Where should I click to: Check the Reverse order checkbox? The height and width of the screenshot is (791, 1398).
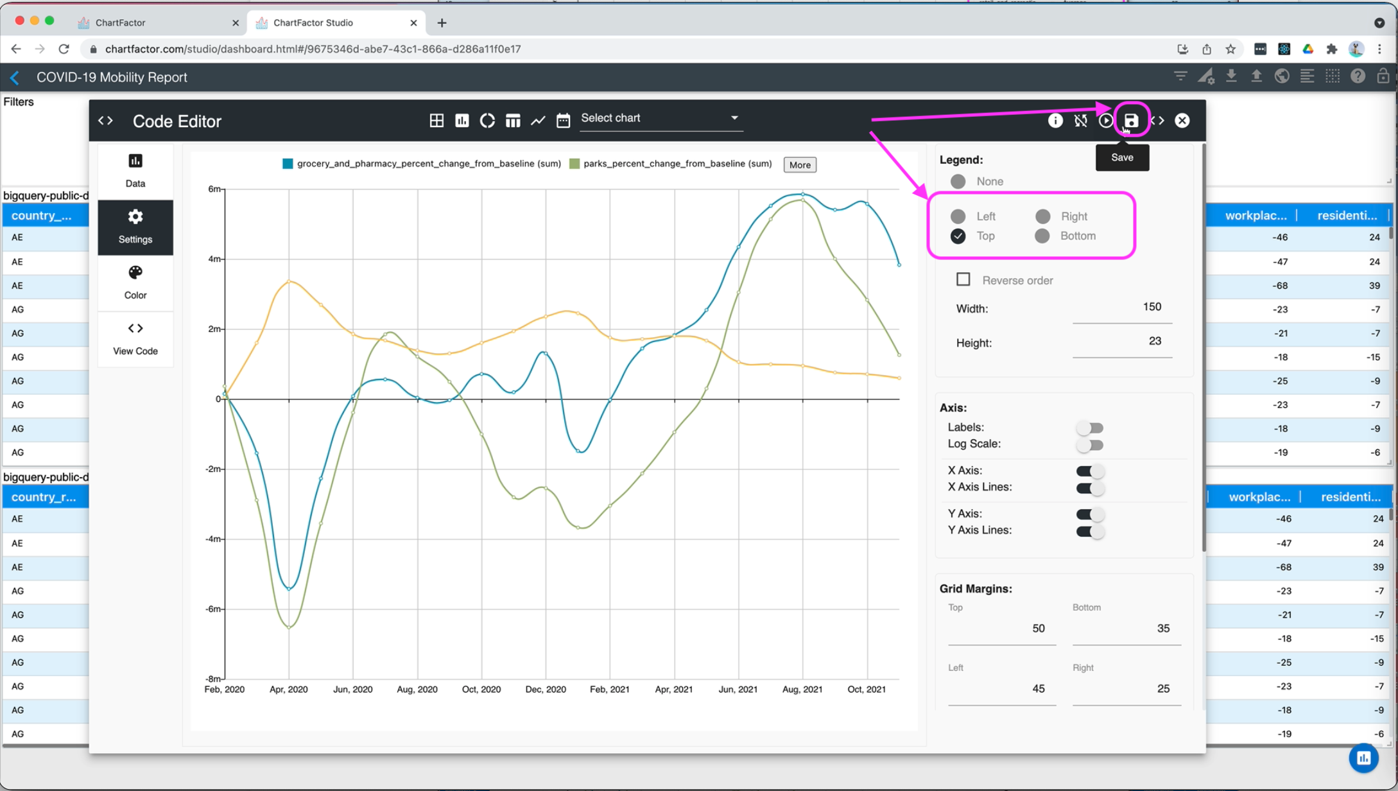coord(963,279)
